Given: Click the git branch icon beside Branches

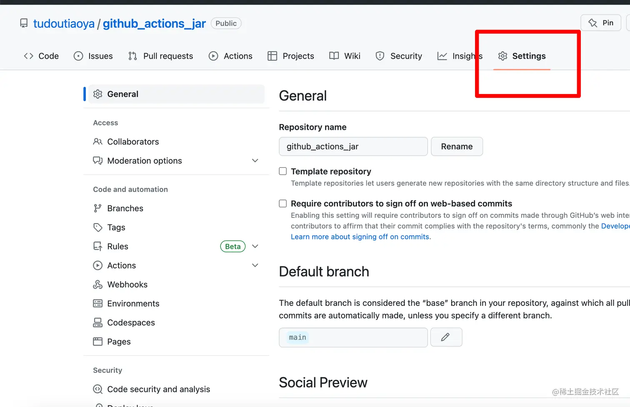Looking at the screenshot, I should (x=97, y=208).
